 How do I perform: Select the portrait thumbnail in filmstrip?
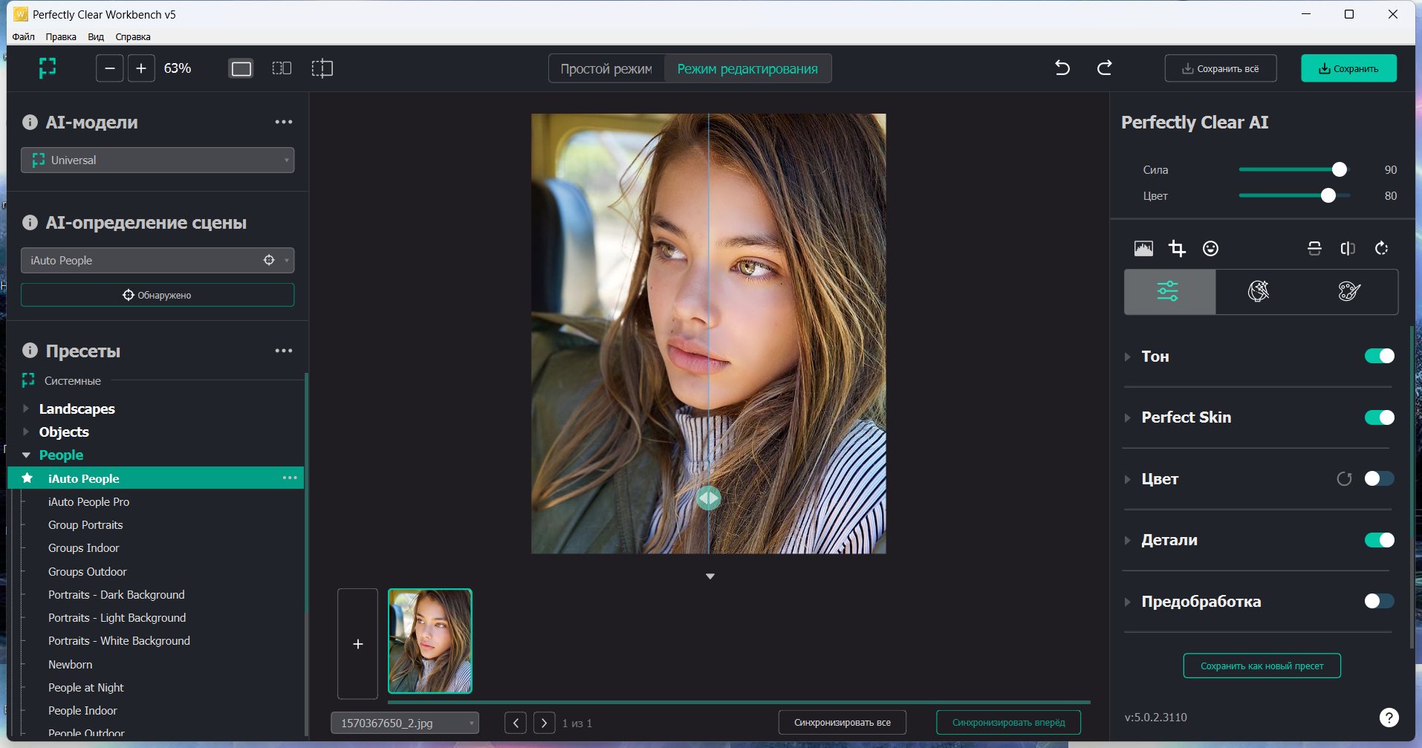[x=430, y=641]
